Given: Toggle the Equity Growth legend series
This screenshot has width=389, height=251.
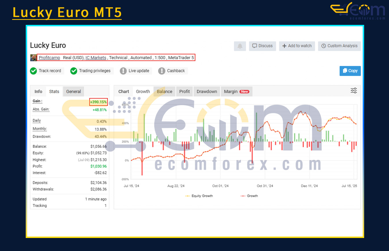Looking at the screenshot, I should point(199,196).
